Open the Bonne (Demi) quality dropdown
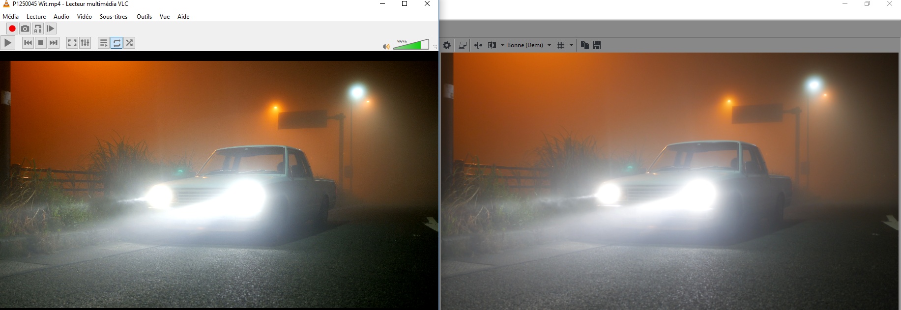The height and width of the screenshot is (310, 901). click(529, 45)
